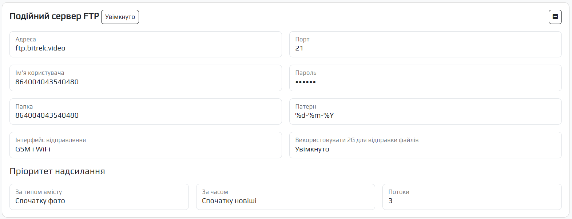
Task: Click the Увімкнуто value under 2G setting
Action: click(312, 149)
